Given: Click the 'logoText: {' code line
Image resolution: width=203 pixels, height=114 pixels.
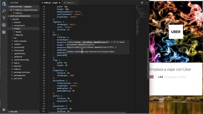Looking at the screenshot, I should pos(58,22).
